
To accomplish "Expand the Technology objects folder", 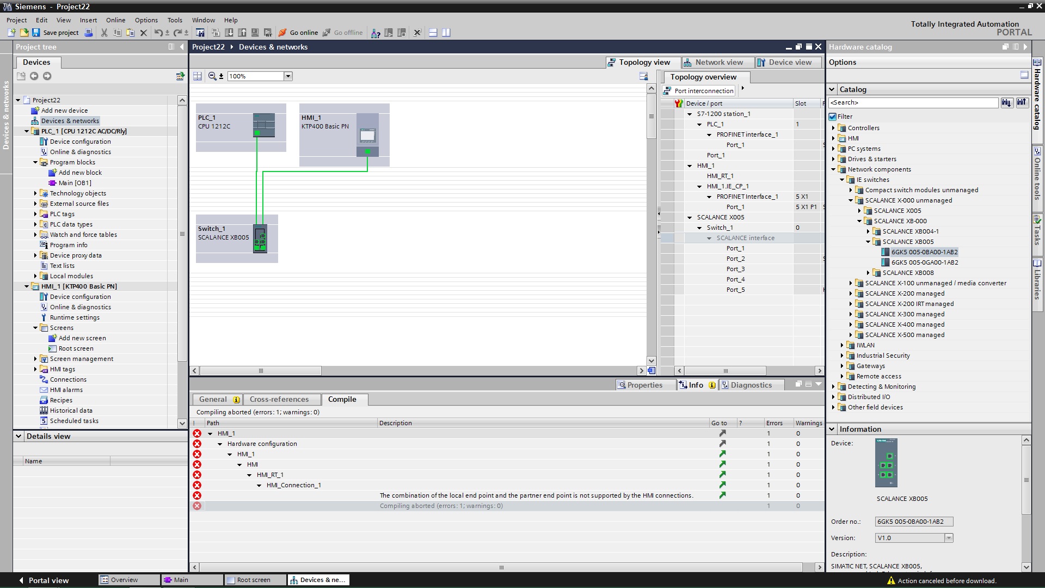I will pyautogui.click(x=35, y=193).
